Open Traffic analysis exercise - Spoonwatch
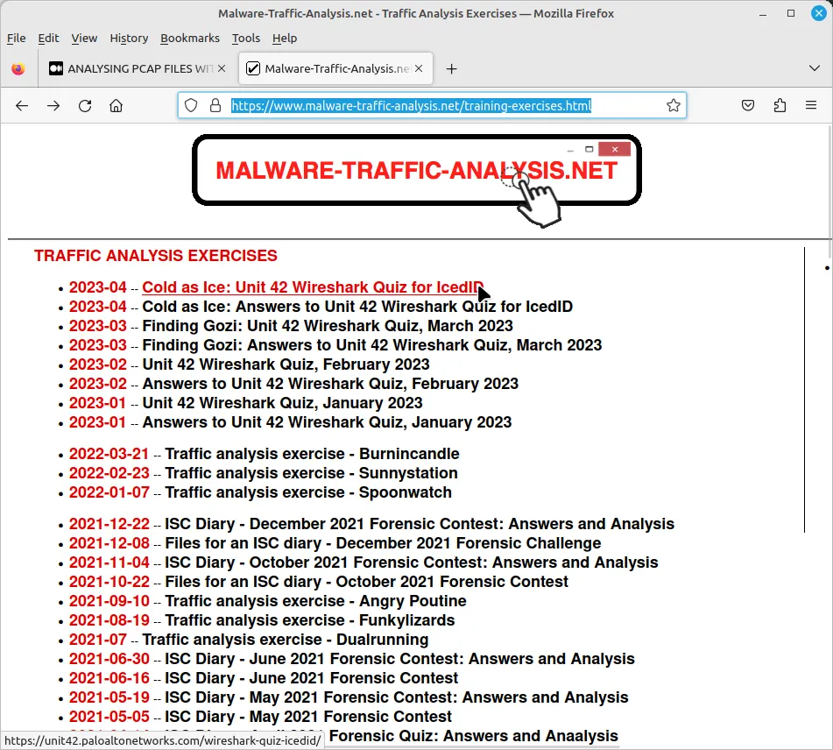The width and height of the screenshot is (833, 750). pos(308,492)
